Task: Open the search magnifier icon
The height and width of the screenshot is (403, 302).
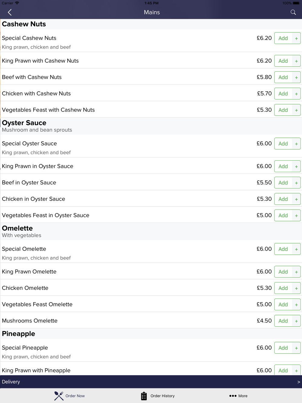Action: [293, 12]
